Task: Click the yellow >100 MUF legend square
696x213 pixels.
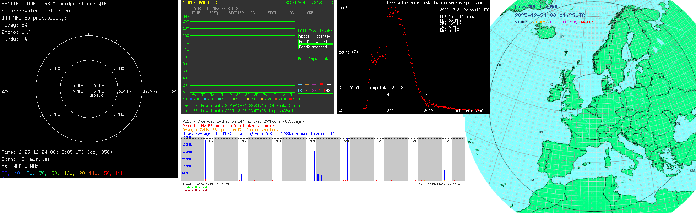Action: click(248, 99)
